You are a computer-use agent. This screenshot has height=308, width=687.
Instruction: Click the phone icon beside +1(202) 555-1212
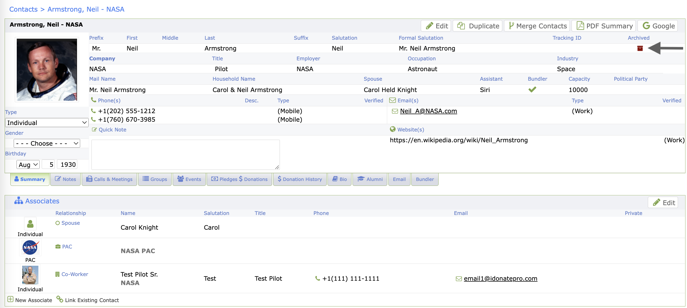click(x=93, y=111)
